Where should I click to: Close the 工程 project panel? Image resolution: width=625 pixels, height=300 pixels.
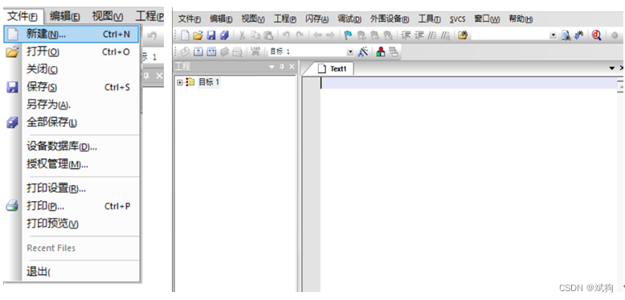292,67
